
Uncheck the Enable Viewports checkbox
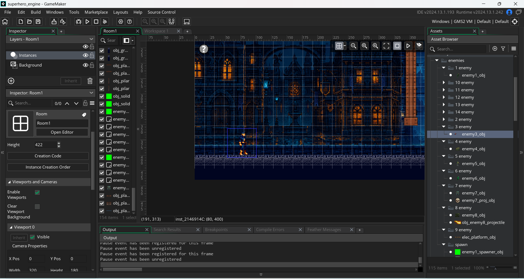37,193
